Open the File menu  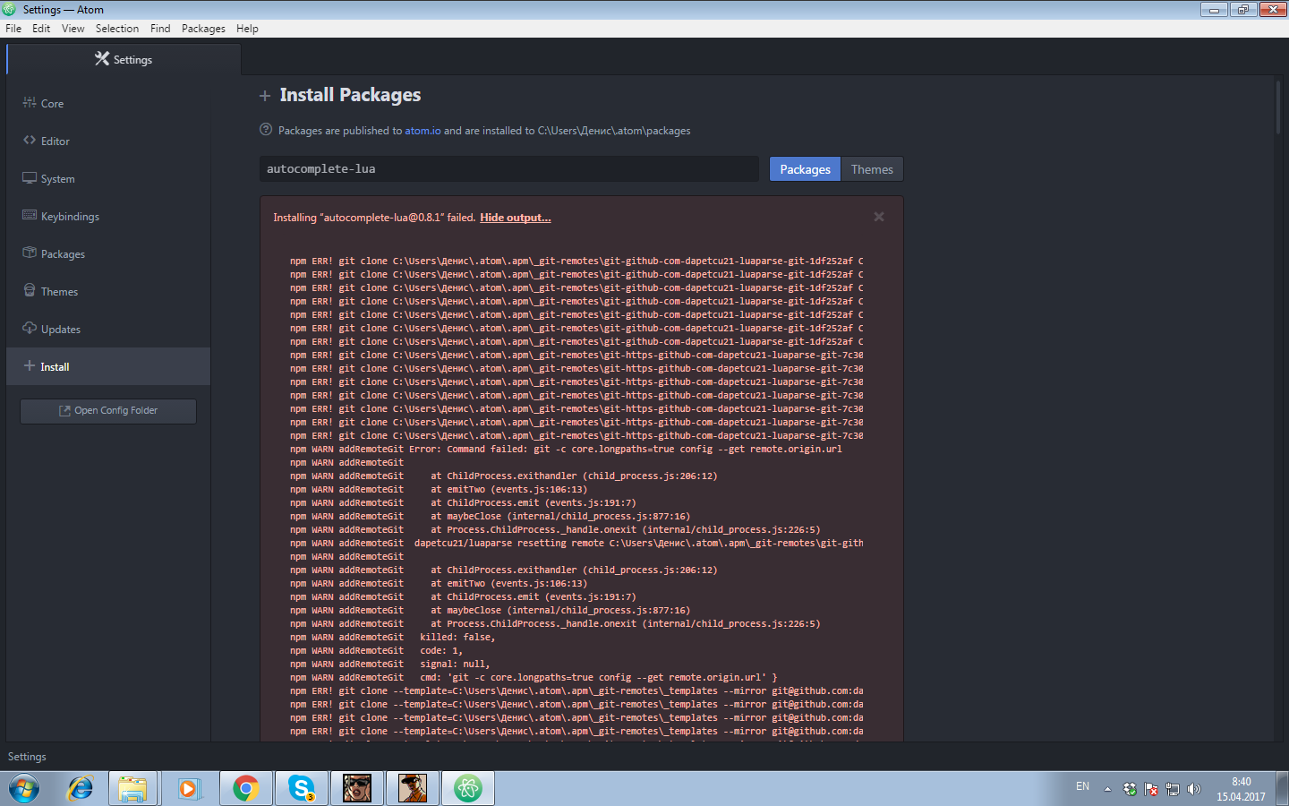tap(13, 29)
